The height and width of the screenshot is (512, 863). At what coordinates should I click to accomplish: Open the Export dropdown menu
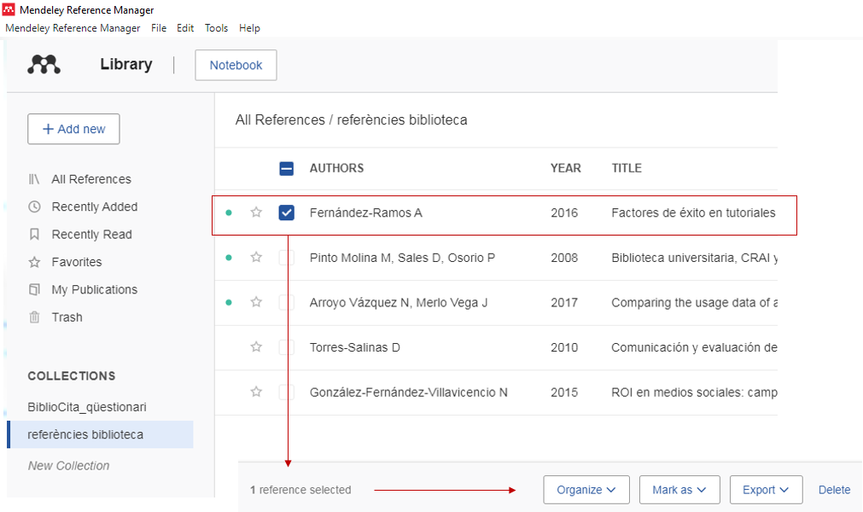tap(766, 490)
